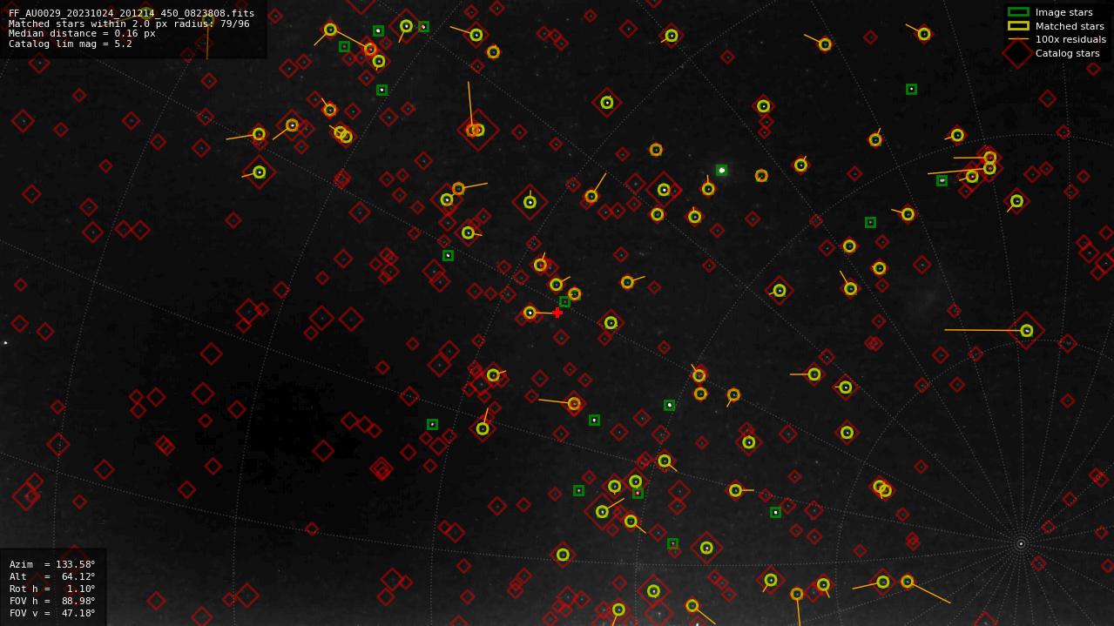
Task: Click the 'Matched stars' legend label
Action: tap(1070, 26)
